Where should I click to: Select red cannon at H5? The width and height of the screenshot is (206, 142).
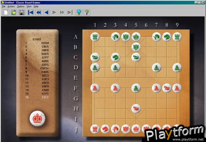[x=136, y=109]
